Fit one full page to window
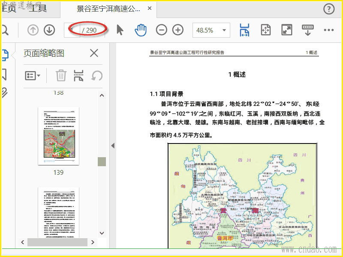 click(266, 30)
